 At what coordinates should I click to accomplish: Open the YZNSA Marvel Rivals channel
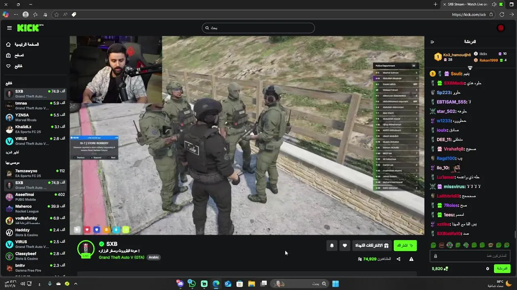[35, 117]
